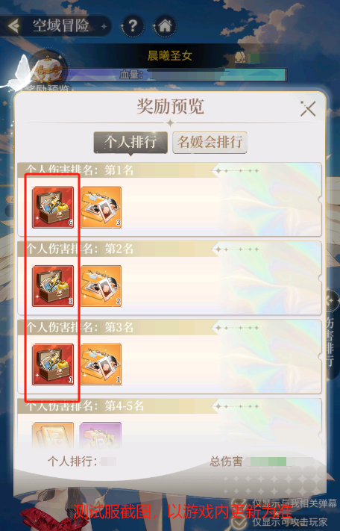Go to the home icon
Viewport: 340px width, 531px height.
pos(165,25)
